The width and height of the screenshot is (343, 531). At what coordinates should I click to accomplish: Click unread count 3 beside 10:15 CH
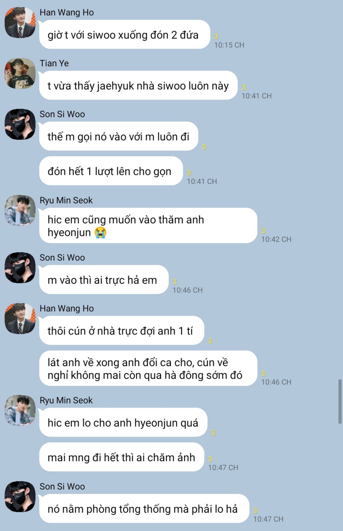click(x=216, y=37)
